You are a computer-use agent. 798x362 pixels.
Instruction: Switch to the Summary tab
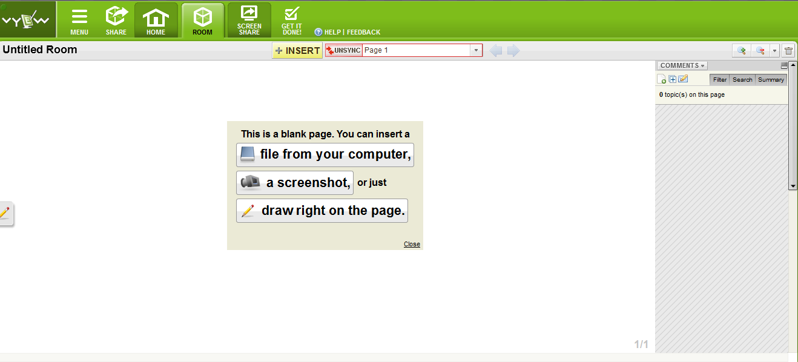771,80
